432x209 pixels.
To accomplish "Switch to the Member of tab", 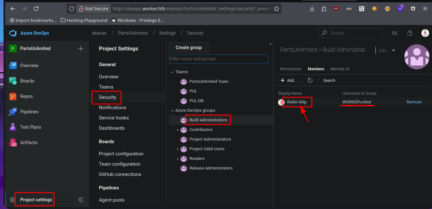I will point(340,69).
